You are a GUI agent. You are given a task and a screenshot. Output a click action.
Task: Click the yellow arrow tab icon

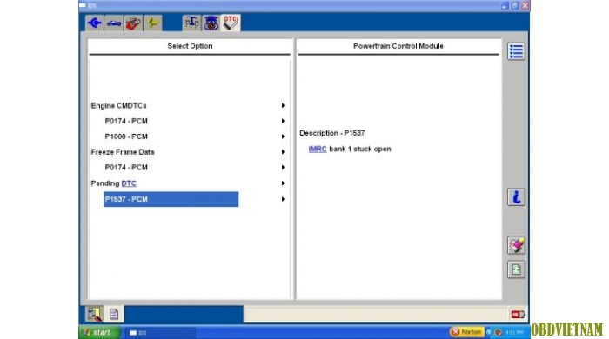point(153,23)
